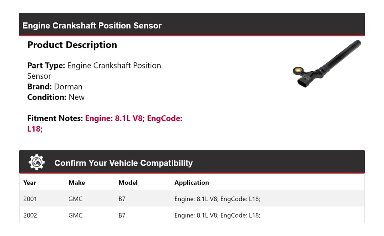Click the red Fitment Notes engine text
The width and height of the screenshot is (384, 236).
point(133,118)
